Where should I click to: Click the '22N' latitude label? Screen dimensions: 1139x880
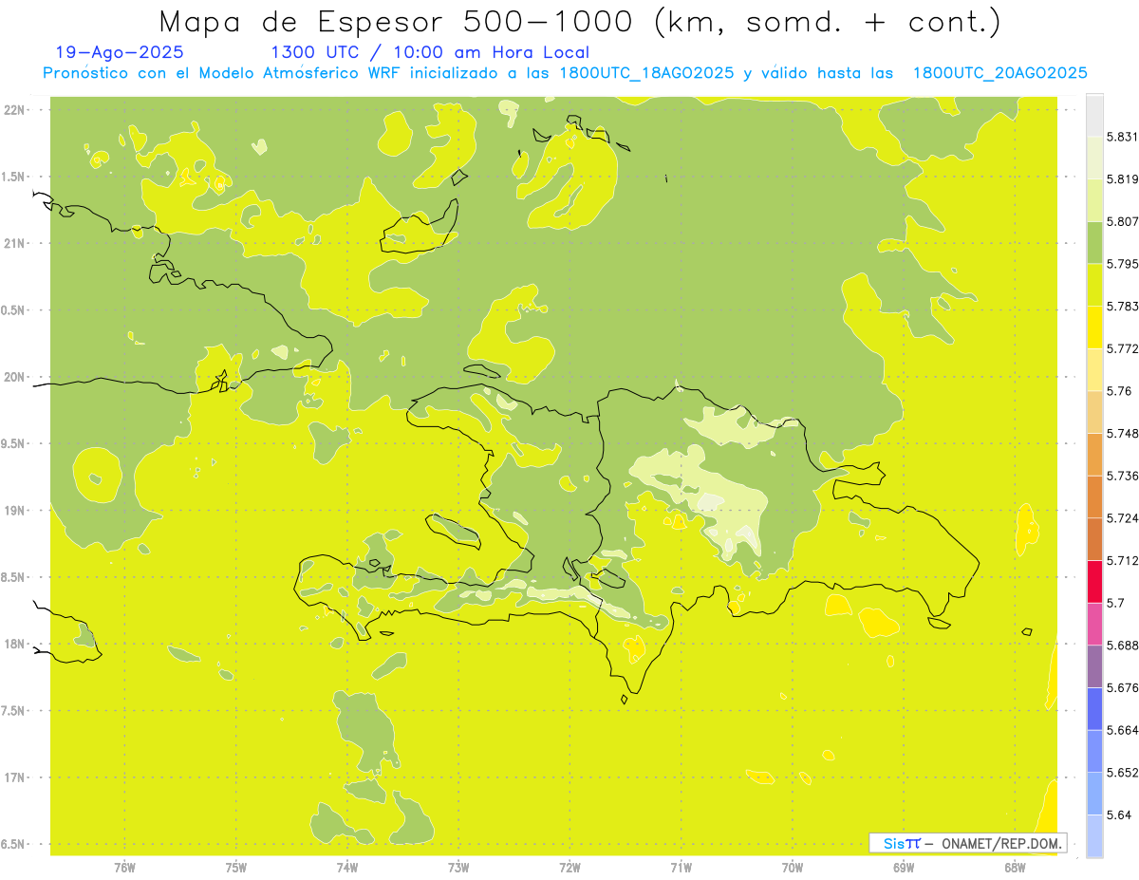tap(16, 110)
